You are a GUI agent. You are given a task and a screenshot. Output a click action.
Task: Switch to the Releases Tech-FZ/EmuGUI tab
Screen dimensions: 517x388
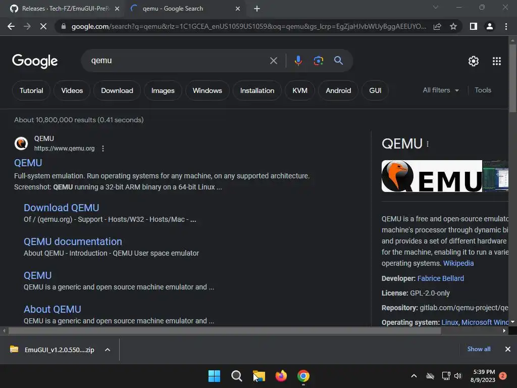[x=63, y=9]
